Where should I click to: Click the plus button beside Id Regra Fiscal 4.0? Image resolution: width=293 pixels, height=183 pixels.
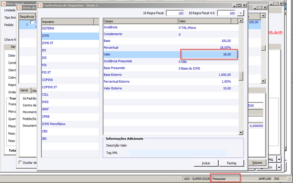[241, 13]
